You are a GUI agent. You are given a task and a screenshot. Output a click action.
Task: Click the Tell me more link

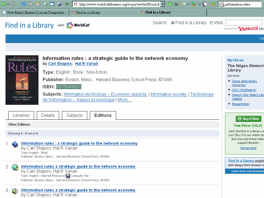pos(248,148)
